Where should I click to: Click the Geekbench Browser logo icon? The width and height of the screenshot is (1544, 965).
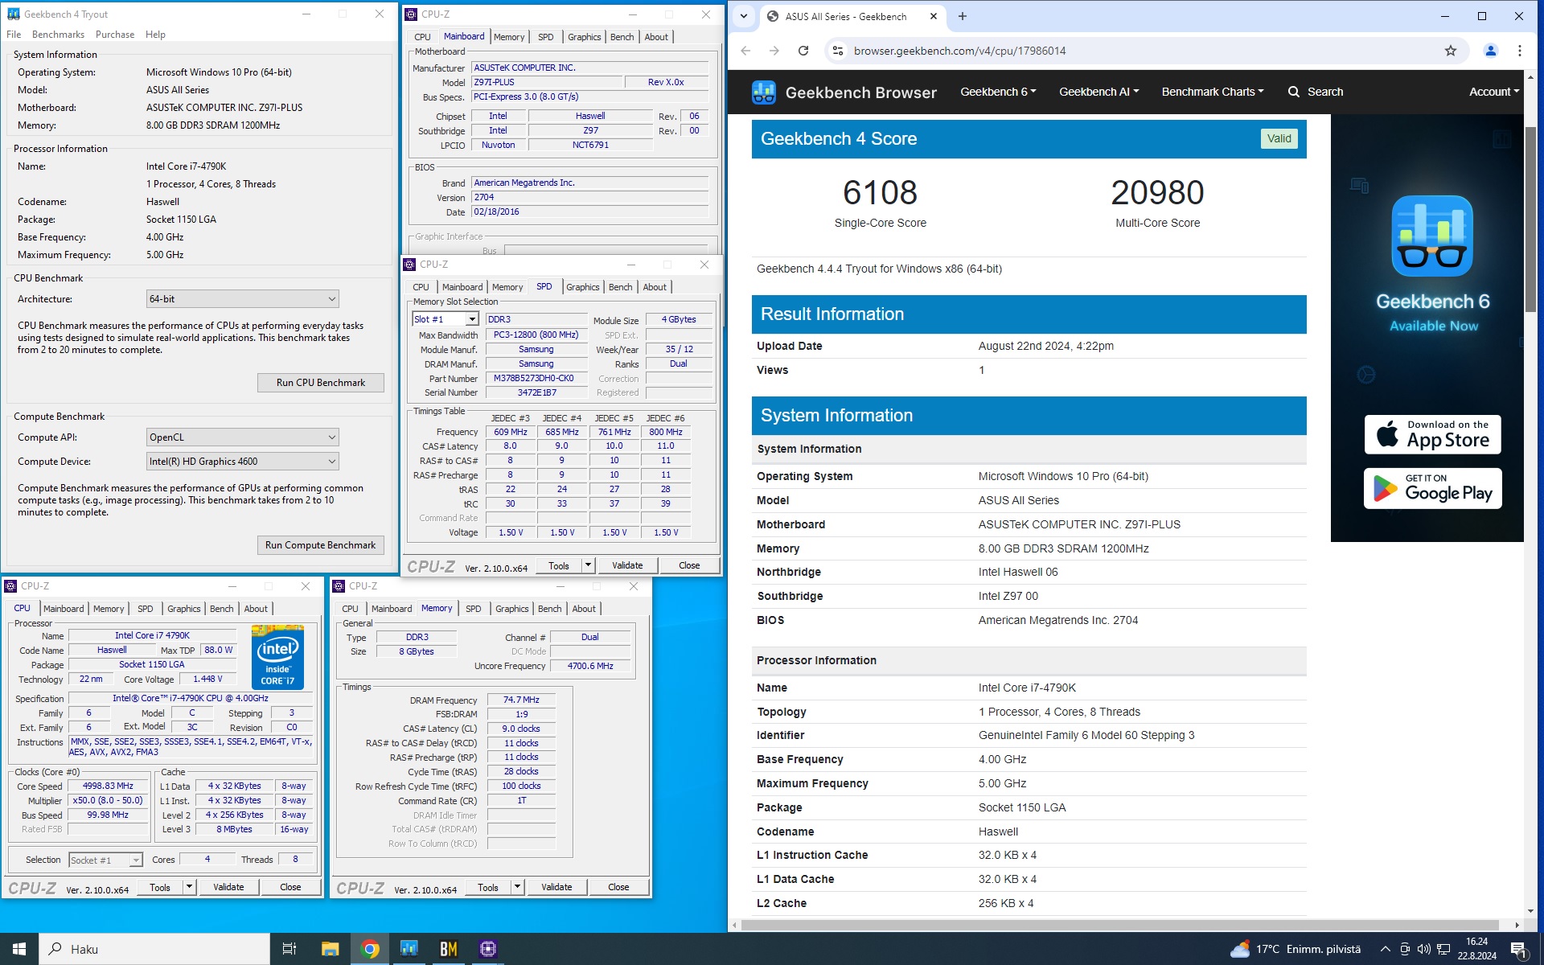pyautogui.click(x=763, y=92)
